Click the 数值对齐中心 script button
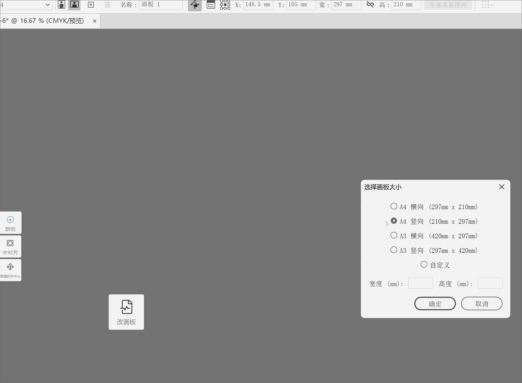The width and height of the screenshot is (522, 383). pos(10,270)
